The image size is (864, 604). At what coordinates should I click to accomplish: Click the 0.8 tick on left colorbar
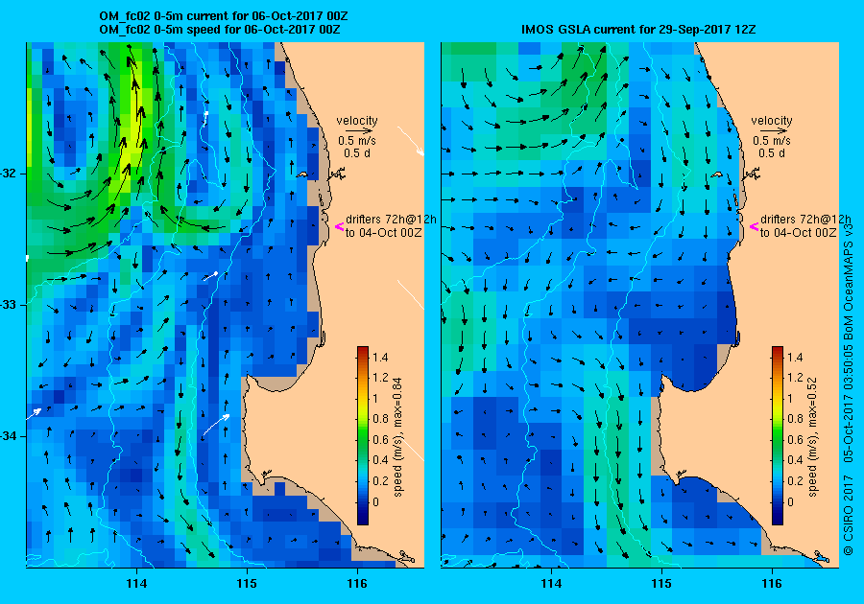click(x=380, y=419)
